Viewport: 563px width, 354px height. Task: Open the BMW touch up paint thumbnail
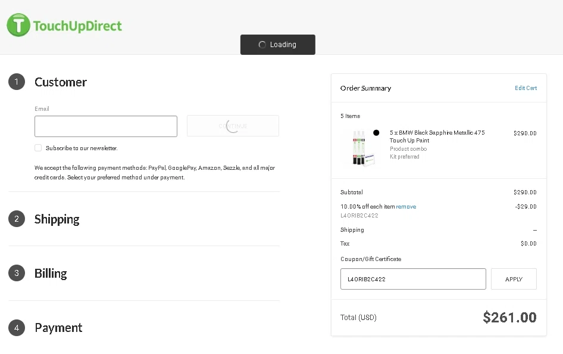pos(361,147)
